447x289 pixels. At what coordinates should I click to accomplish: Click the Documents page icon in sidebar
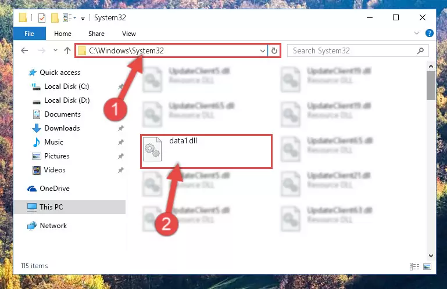[37, 114]
